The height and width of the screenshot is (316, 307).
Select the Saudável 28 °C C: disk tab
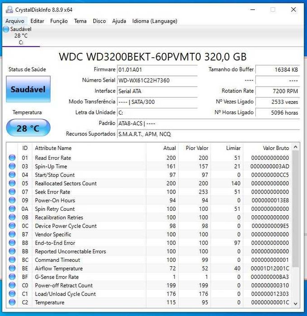pos(21,36)
